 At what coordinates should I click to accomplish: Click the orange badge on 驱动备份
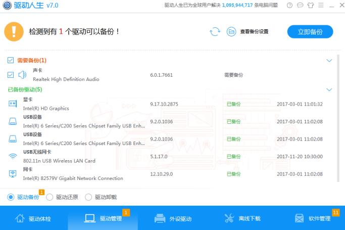click(41, 192)
